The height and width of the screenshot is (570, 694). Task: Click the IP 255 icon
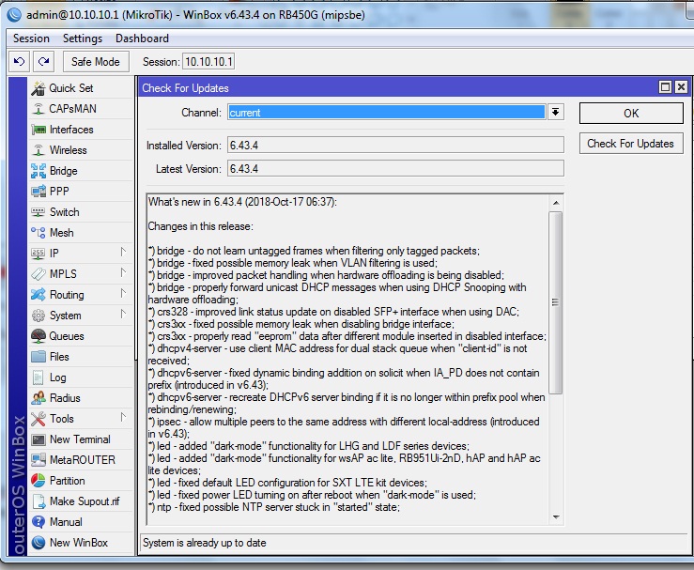pos(39,254)
